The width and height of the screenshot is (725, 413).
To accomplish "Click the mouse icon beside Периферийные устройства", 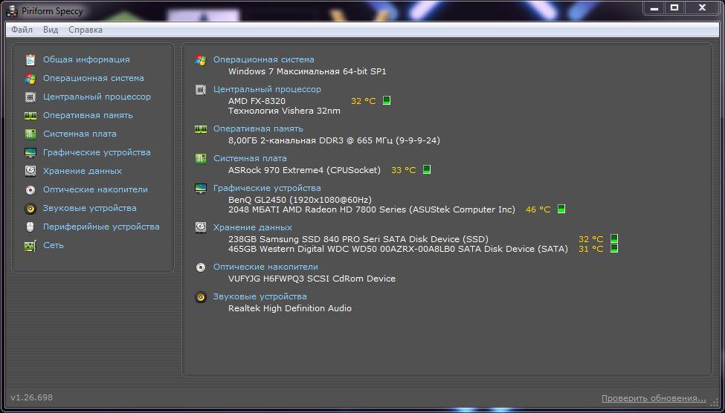I will click(30, 227).
